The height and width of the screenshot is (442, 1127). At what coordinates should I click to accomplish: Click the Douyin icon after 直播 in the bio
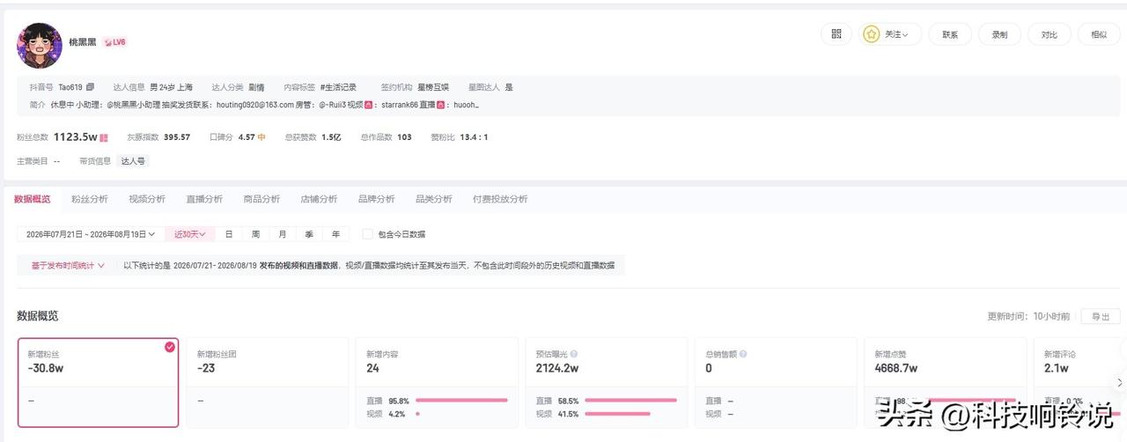[443, 105]
